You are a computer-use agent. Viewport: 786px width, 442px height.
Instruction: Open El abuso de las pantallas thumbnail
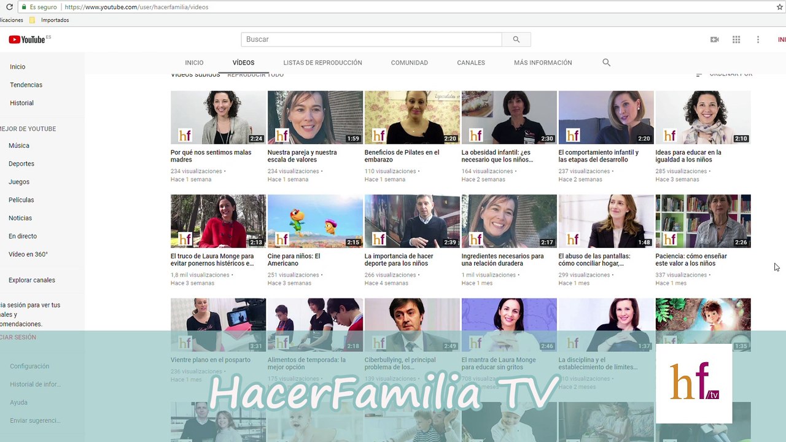(x=606, y=221)
